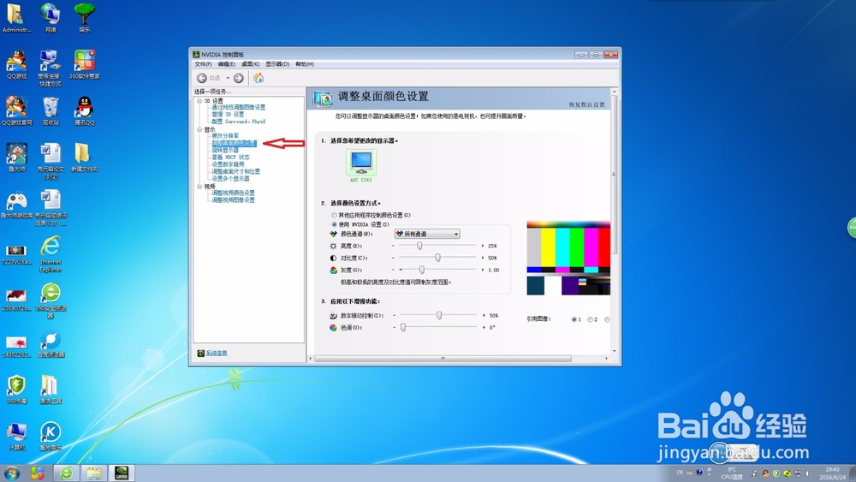Click the Windows Start button
Image resolution: width=856 pixels, height=482 pixels.
coord(11,473)
